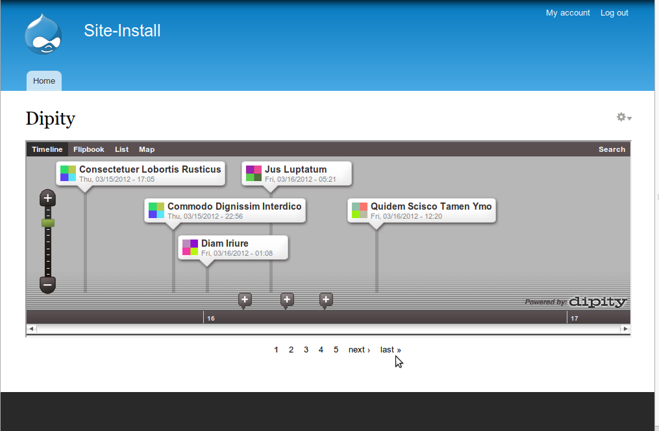Click the next › pager link
Screen dimensions: 659x431
tap(359, 350)
